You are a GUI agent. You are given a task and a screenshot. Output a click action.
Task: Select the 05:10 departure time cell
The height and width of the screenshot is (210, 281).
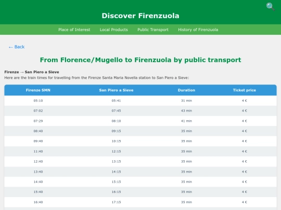pos(38,101)
